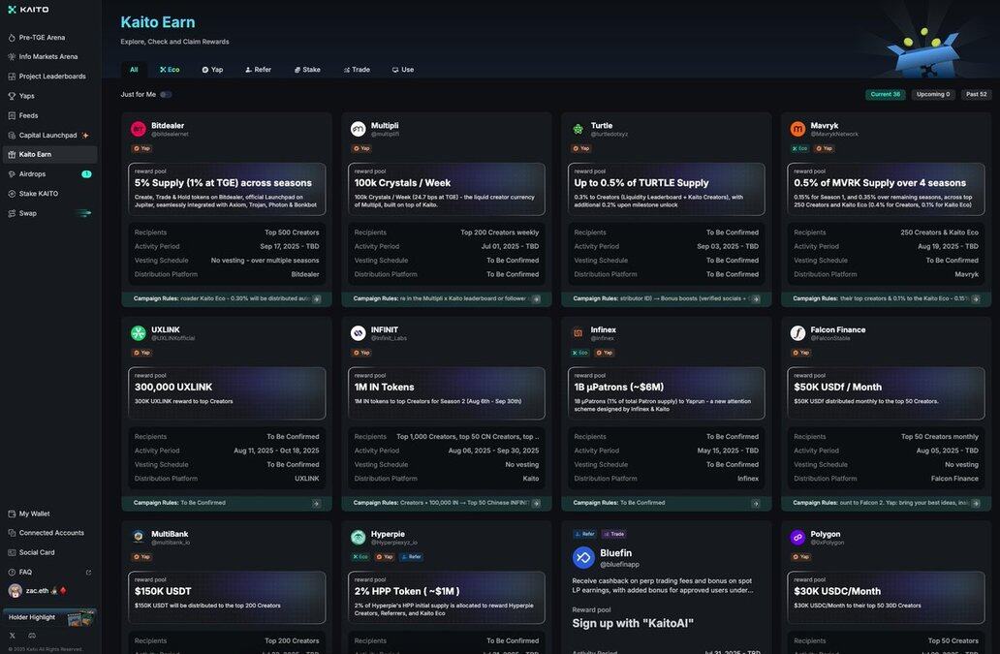
Task: Open the X social icon in footer
Action: [13, 636]
